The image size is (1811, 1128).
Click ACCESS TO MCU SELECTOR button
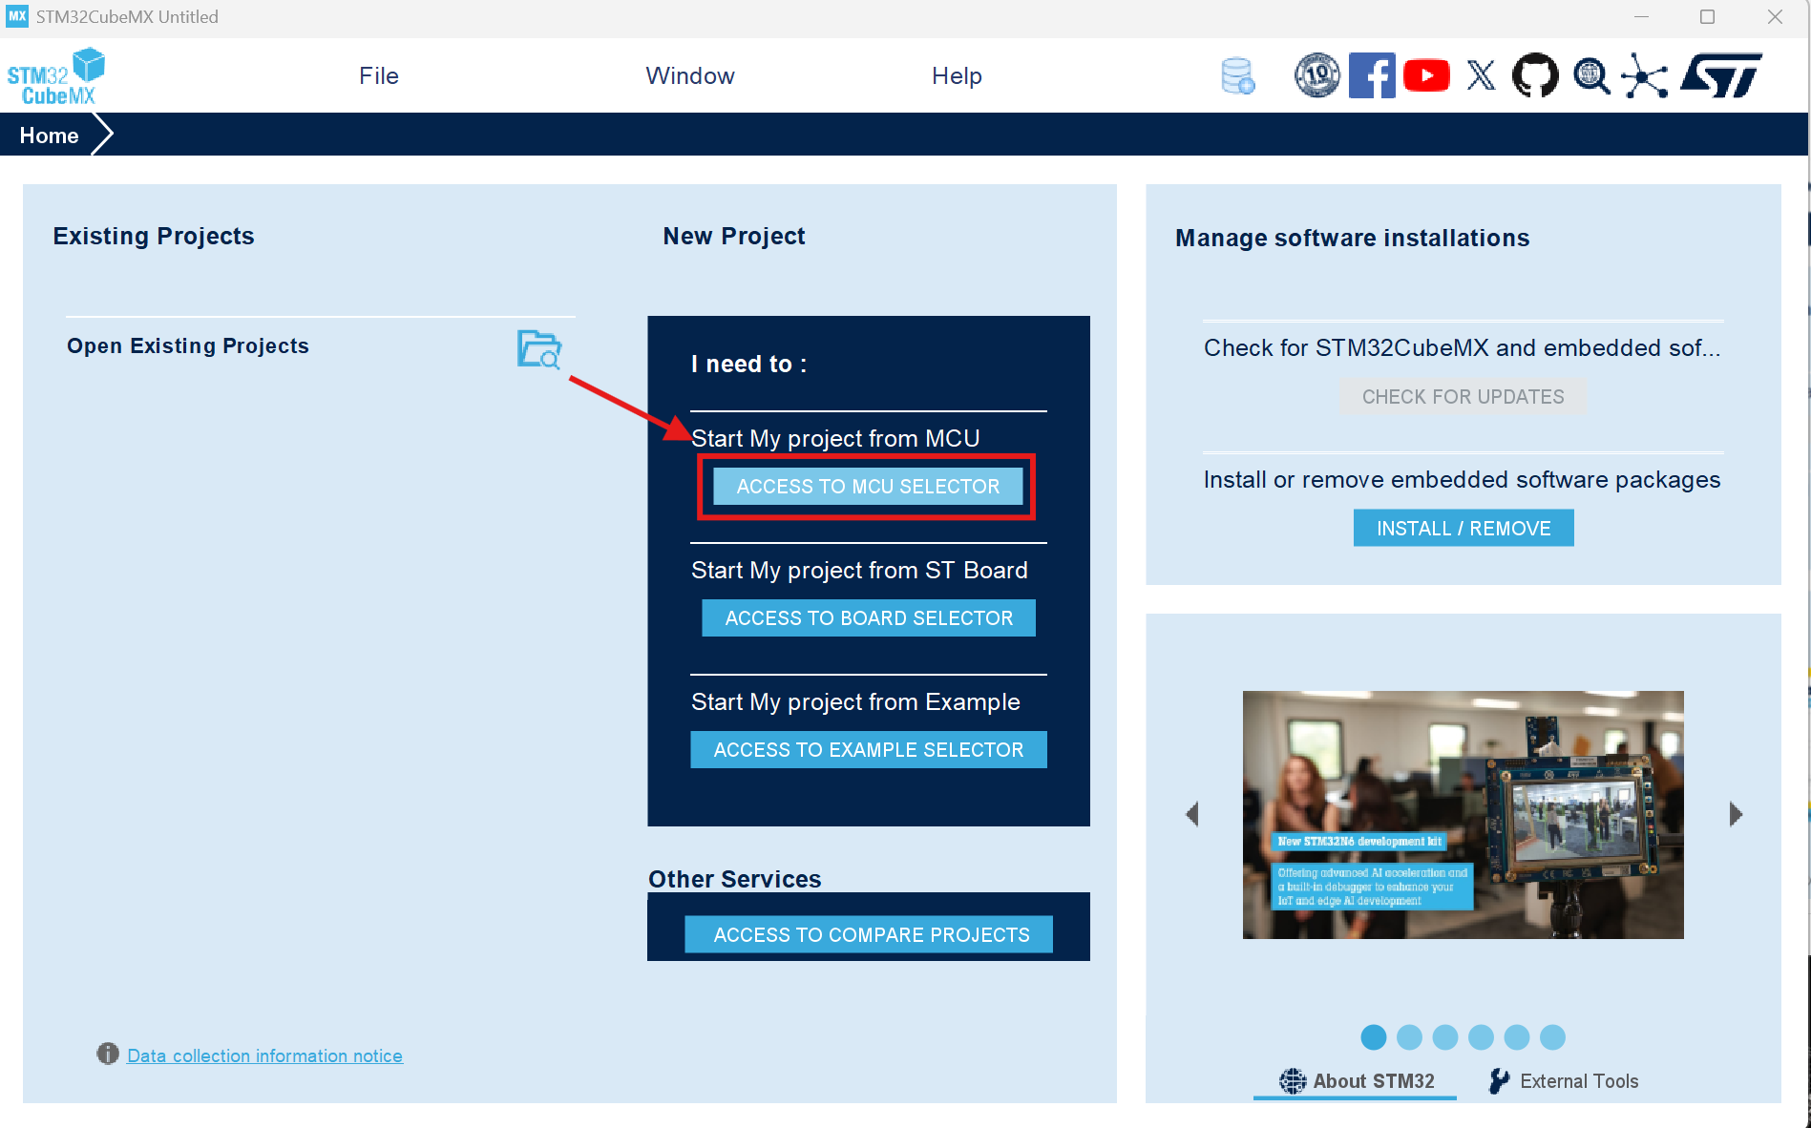coord(868,487)
